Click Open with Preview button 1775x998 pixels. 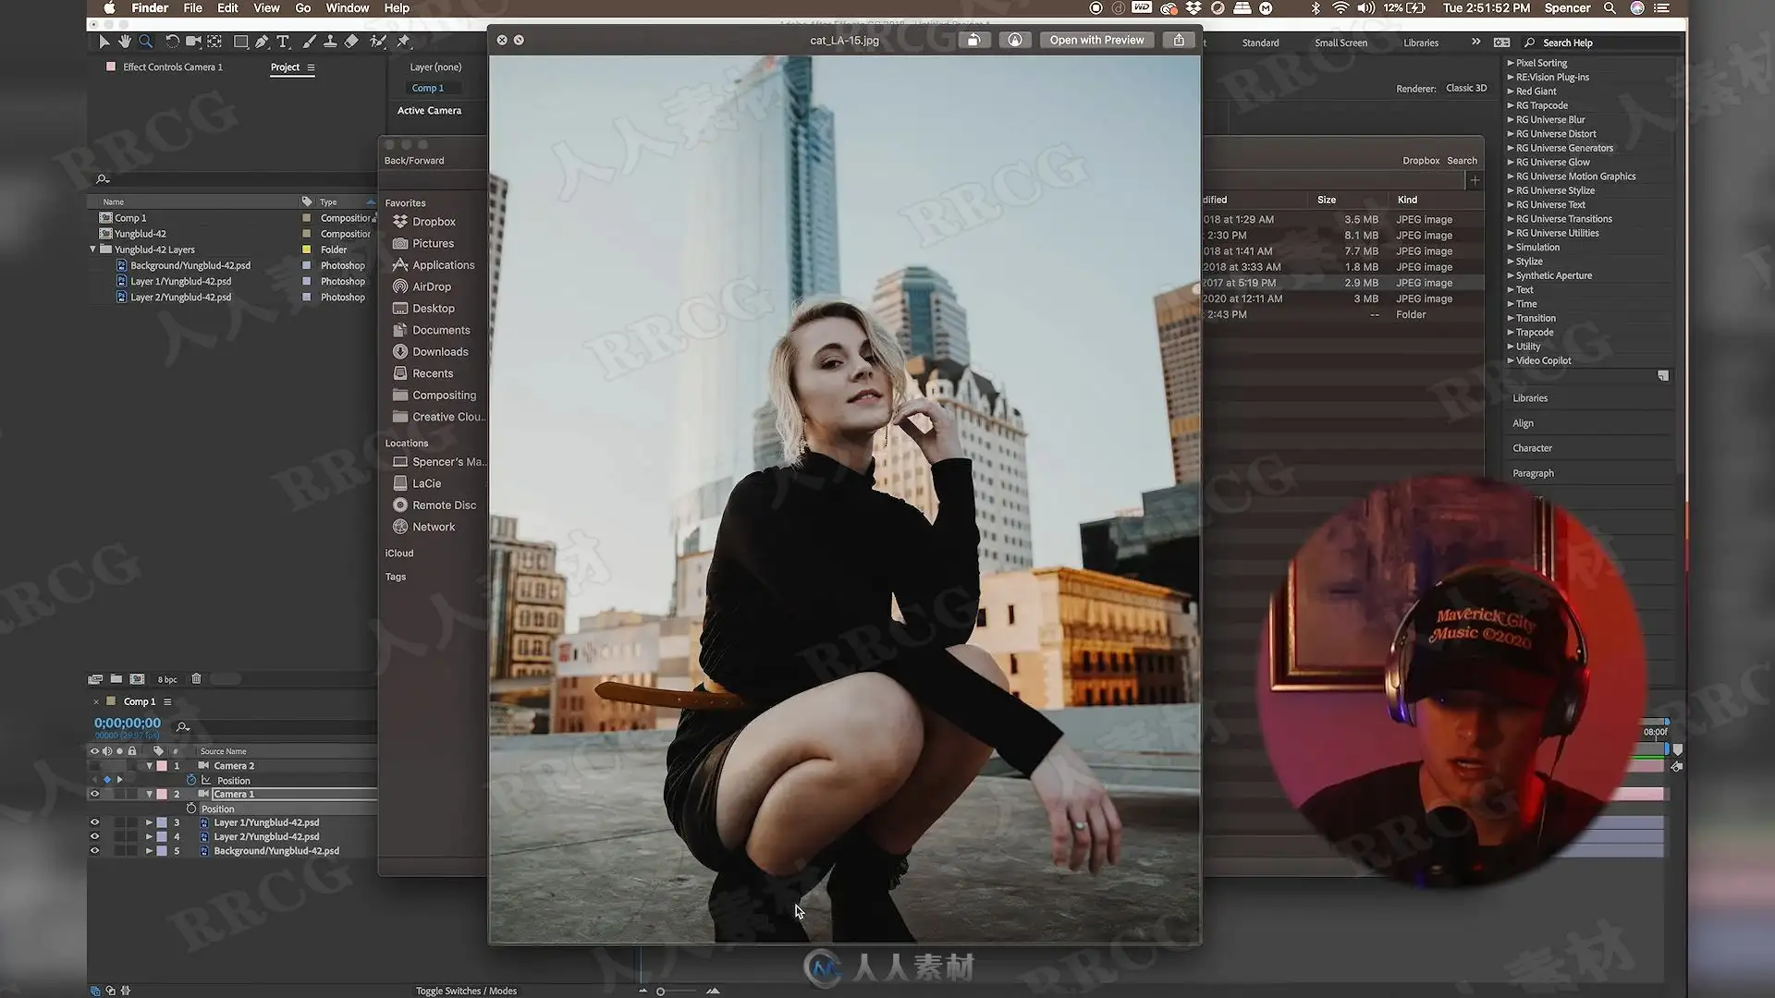1096,40
